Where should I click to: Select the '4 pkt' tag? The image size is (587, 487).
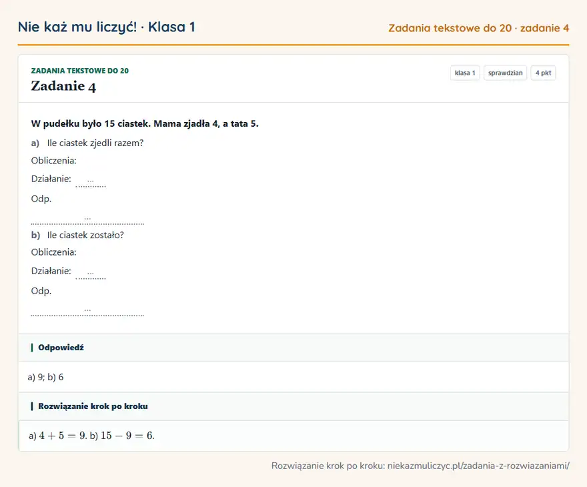[x=543, y=73]
